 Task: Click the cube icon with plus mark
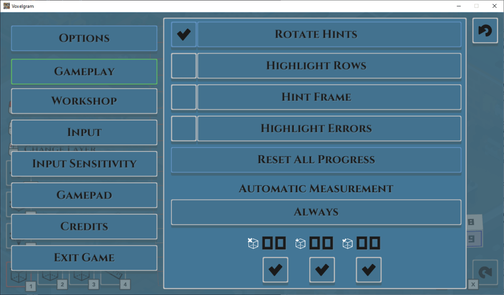(x=301, y=243)
